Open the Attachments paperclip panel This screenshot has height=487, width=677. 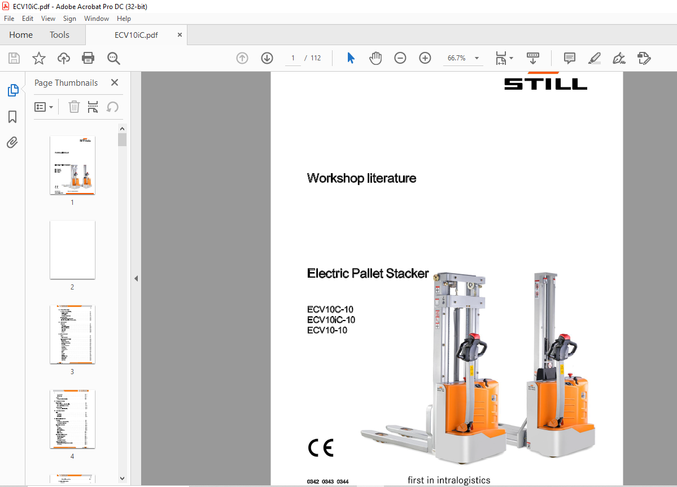tap(12, 142)
